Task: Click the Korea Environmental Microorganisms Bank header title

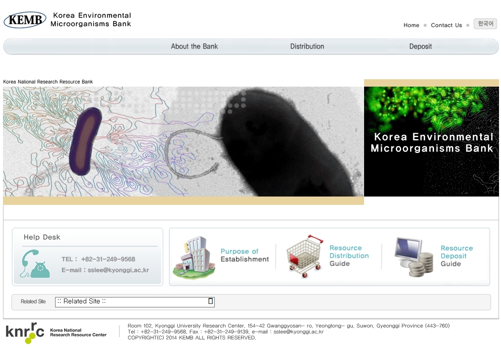Action: 91,20
